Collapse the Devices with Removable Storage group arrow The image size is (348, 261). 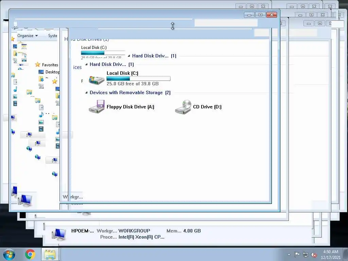point(86,92)
